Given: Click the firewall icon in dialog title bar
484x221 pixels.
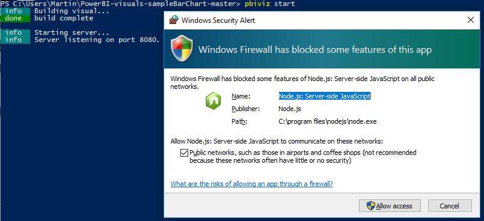Looking at the screenshot, I should click(174, 20).
